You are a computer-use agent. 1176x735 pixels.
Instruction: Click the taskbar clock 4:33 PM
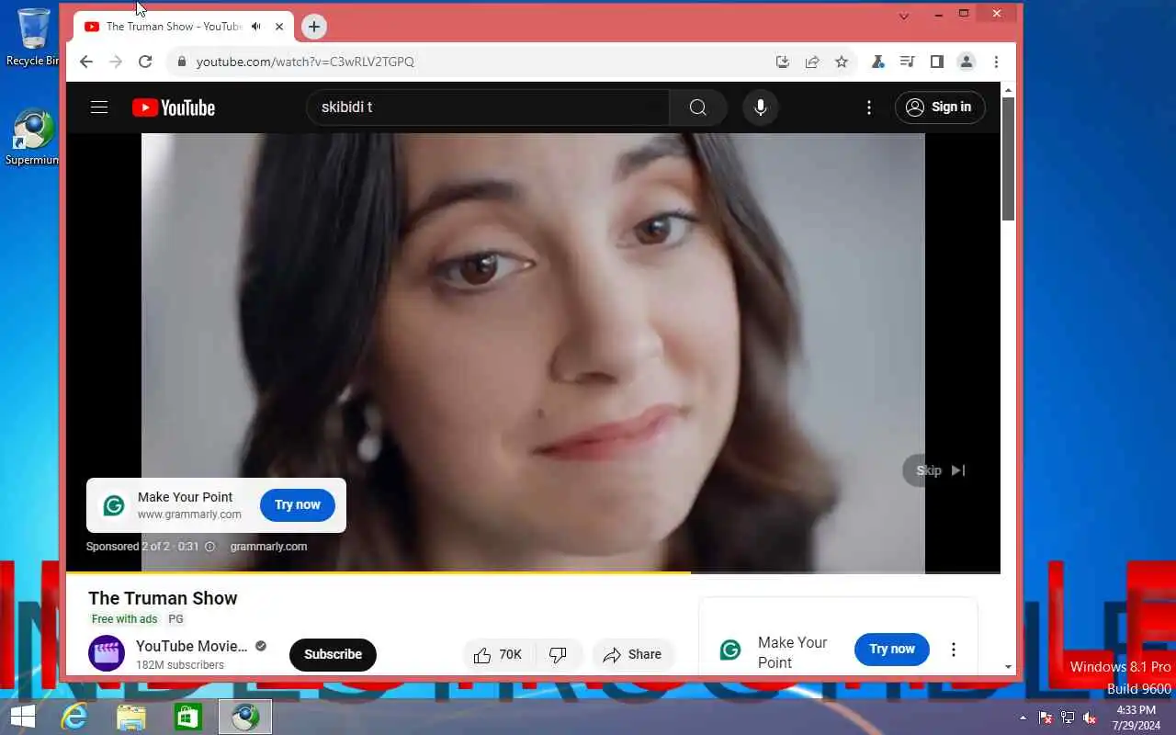click(x=1136, y=710)
